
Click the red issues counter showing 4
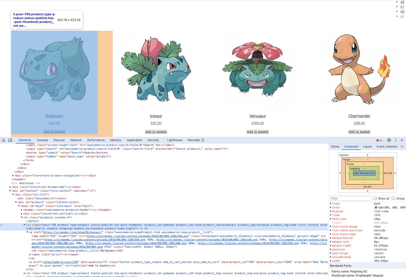(x=379, y=140)
